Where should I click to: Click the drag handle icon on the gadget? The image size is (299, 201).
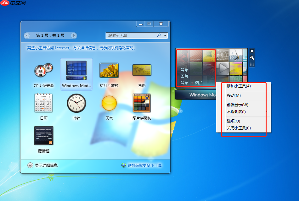[252, 64]
